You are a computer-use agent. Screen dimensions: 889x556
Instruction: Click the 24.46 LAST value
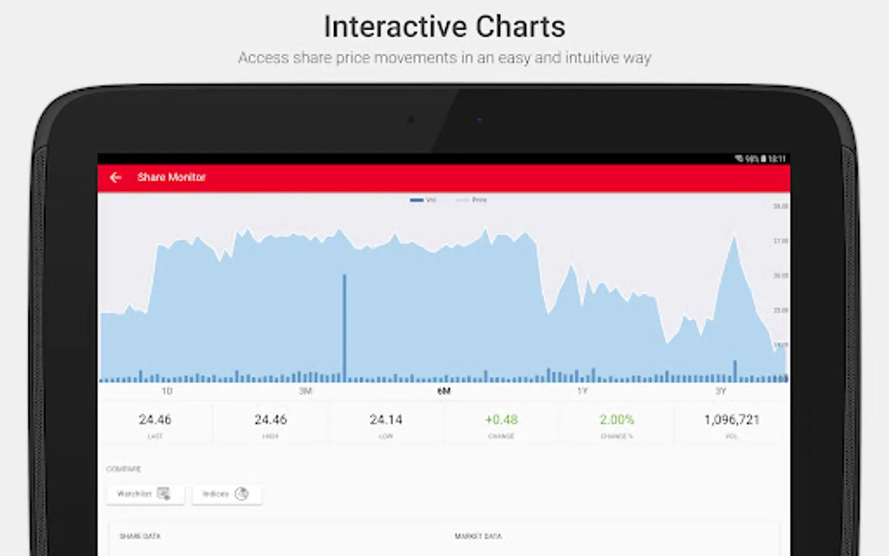tap(155, 419)
